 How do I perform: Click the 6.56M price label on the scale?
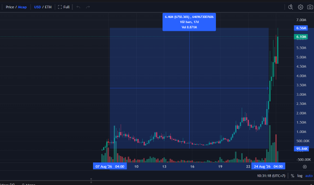(301, 28)
